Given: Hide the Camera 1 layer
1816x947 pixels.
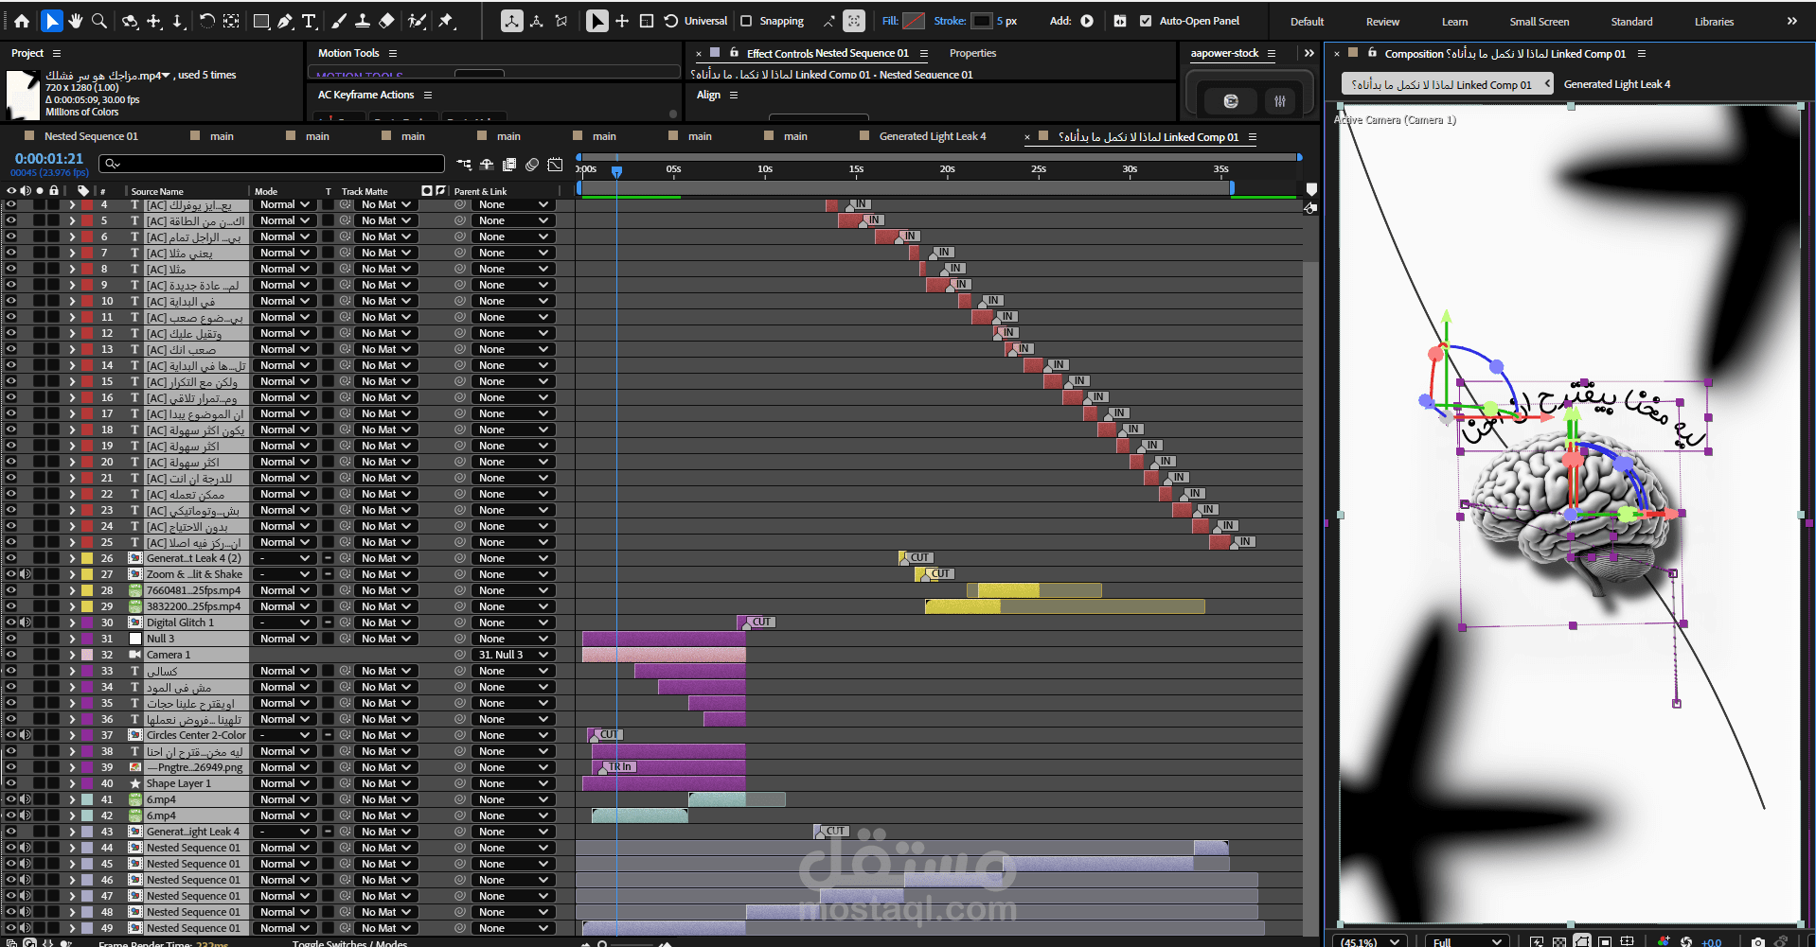Looking at the screenshot, I should pos(11,655).
